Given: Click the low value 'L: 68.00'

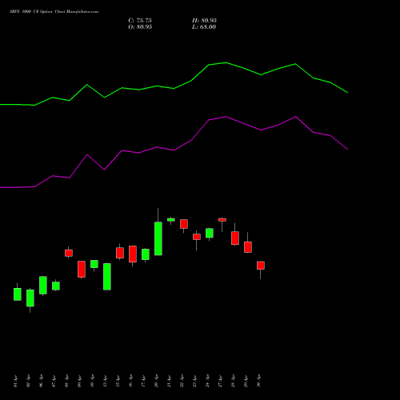Looking at the screenshot, I should tap(204, 27).
